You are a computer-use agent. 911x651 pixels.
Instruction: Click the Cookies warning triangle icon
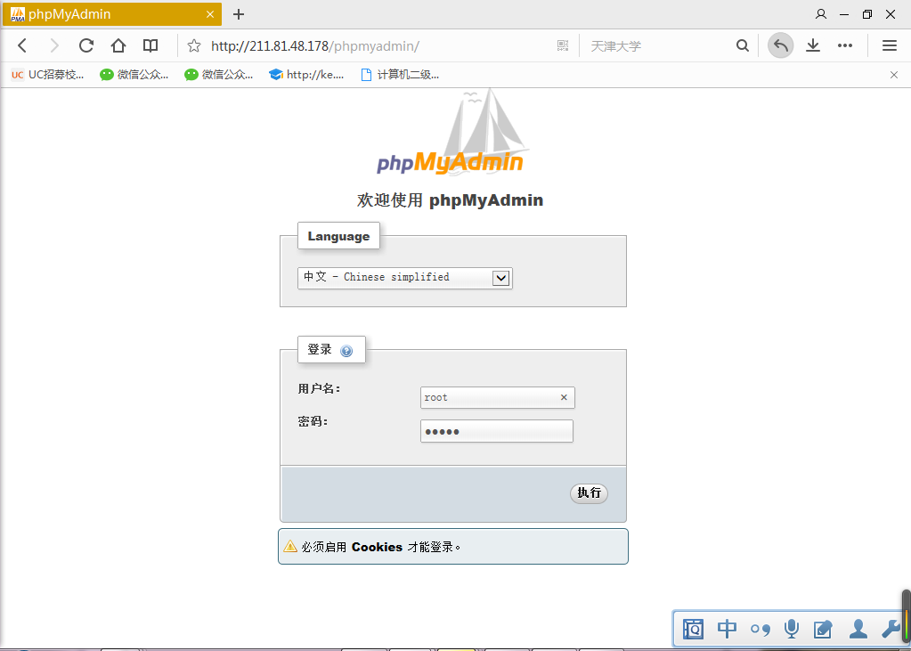[290, 546]
